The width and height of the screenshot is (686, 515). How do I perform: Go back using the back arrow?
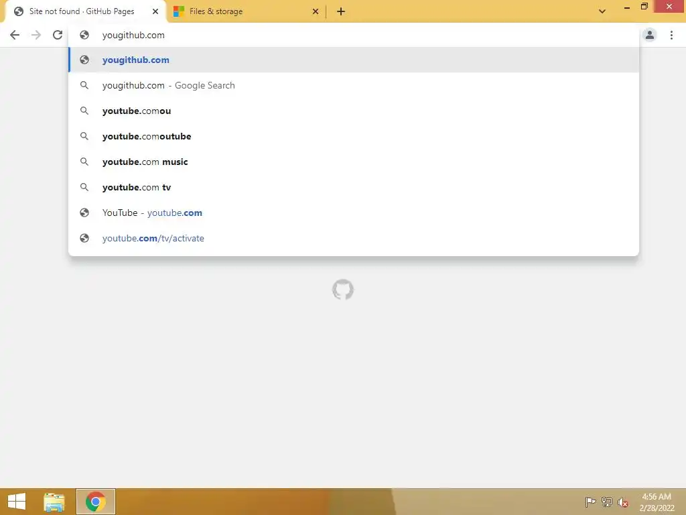[15, 35]
